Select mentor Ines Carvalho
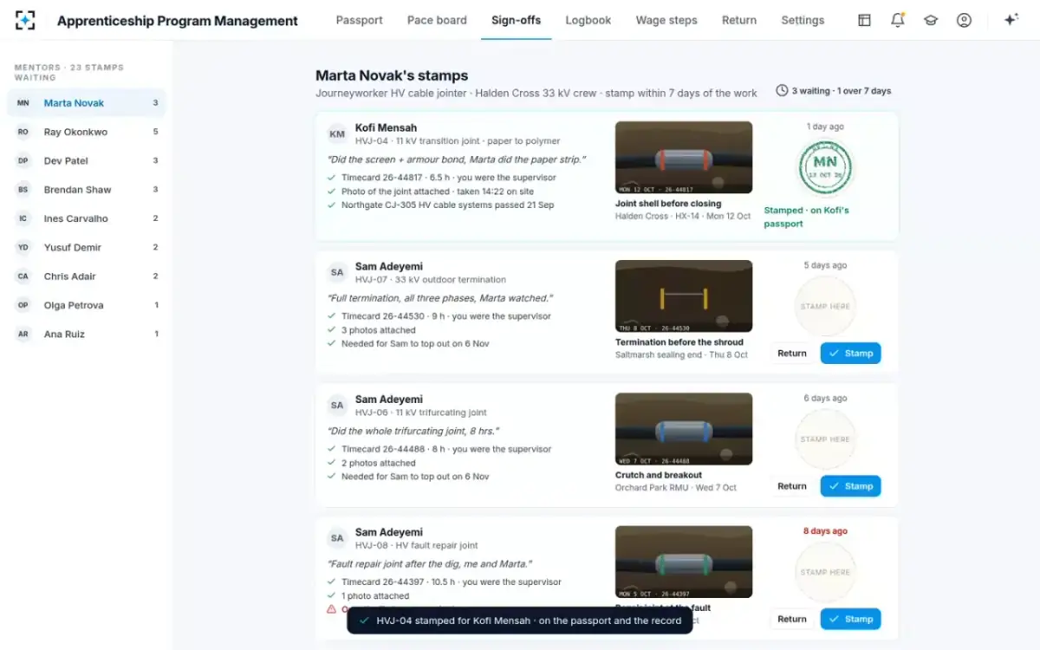 (87, 218)
